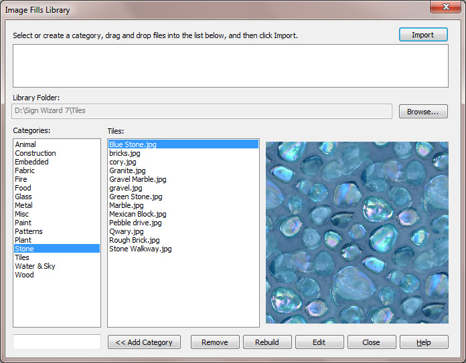Select Pebble drive.jpg tile
The image size is (466, 363).
coord(183,223)
